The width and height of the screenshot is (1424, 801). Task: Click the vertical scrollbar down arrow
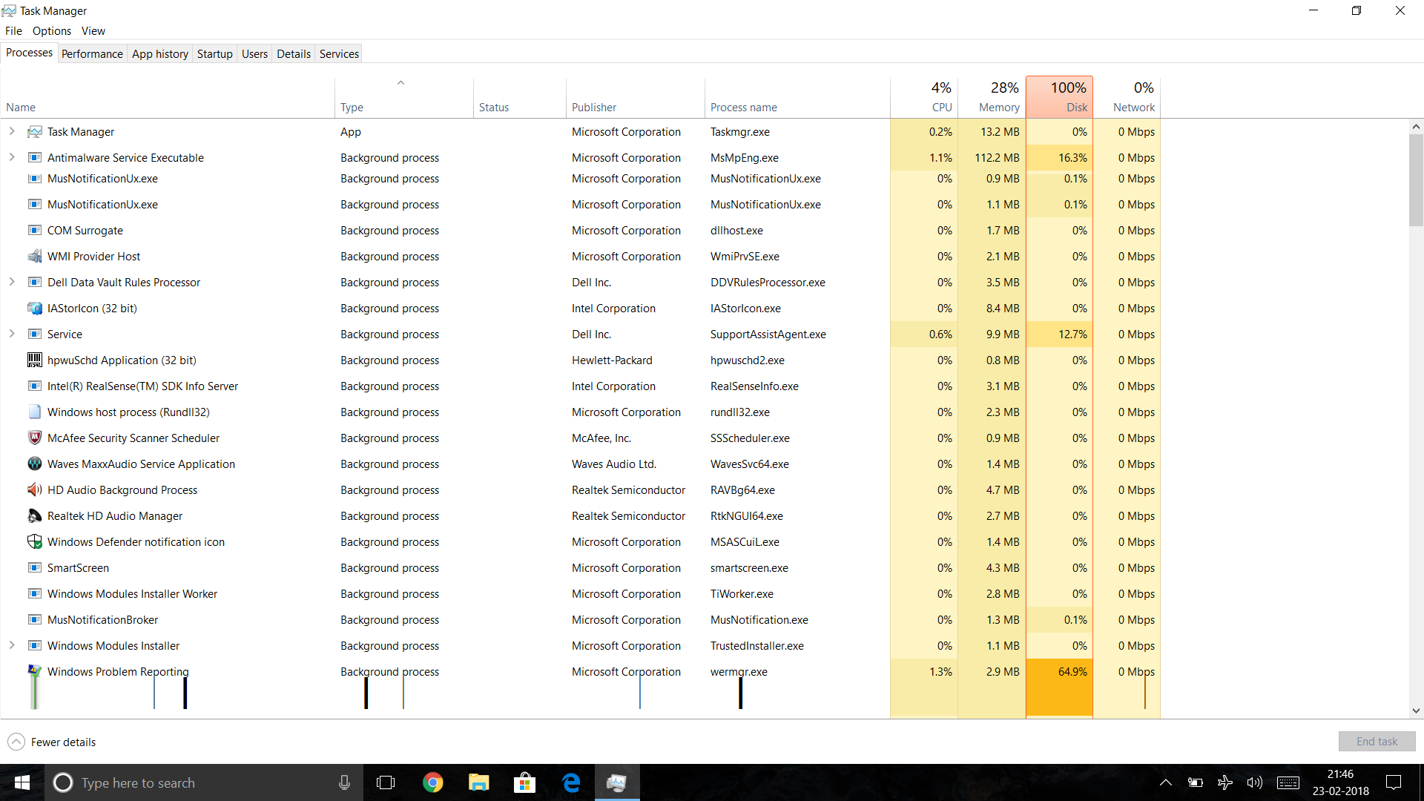pos(1416,711)
